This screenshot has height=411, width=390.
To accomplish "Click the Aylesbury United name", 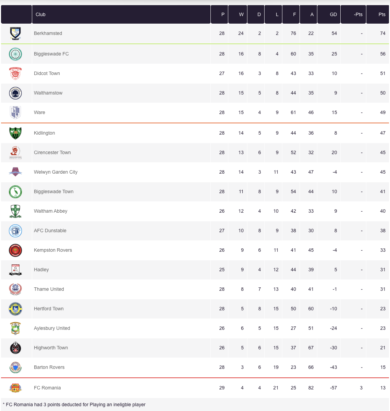I will (52, 328).
